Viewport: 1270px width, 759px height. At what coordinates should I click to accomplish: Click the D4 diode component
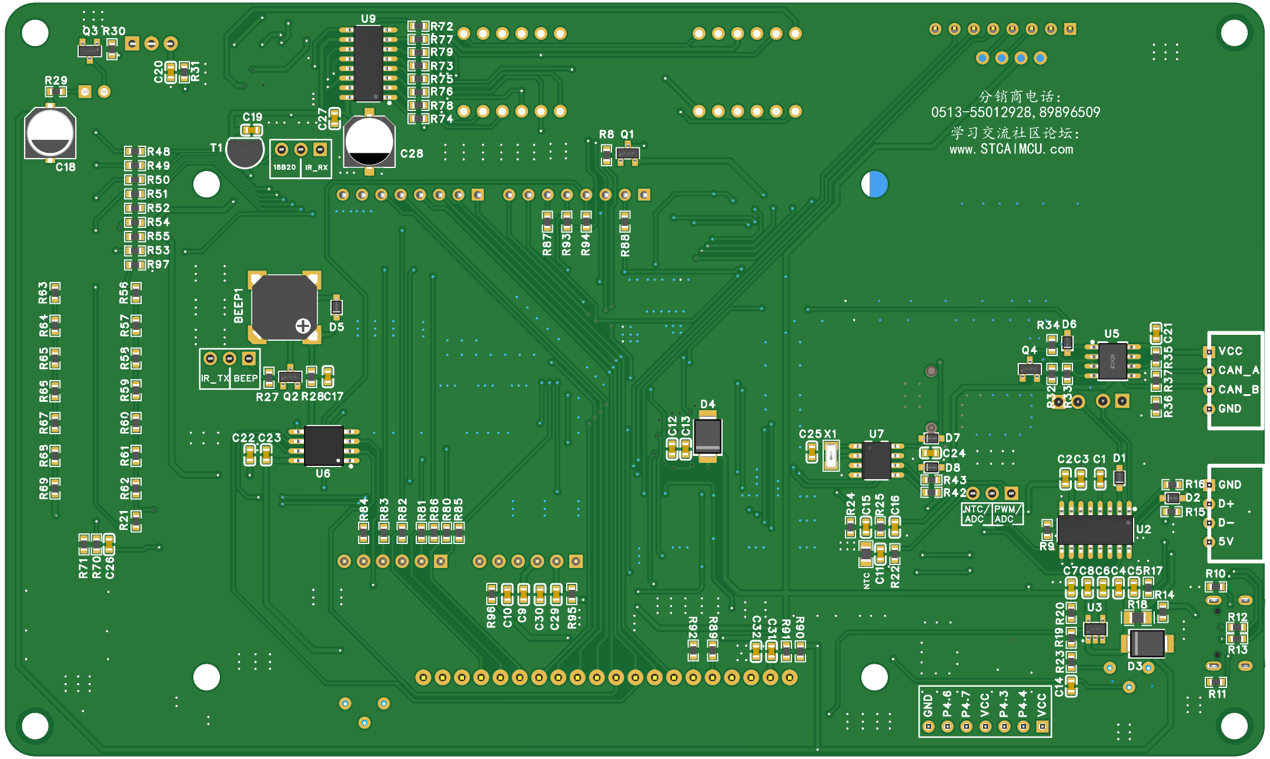coord(707,436)
